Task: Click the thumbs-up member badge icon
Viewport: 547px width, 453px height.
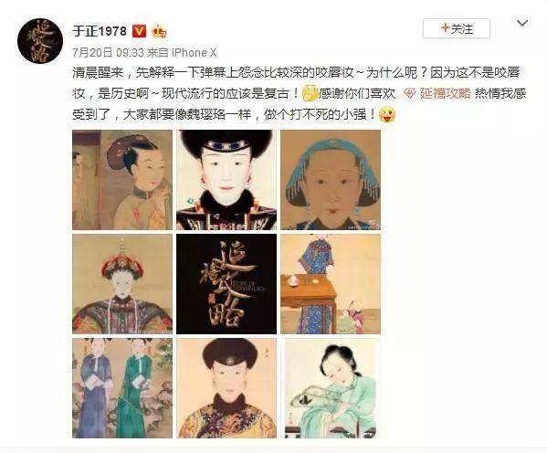Action: pos(159,31)
